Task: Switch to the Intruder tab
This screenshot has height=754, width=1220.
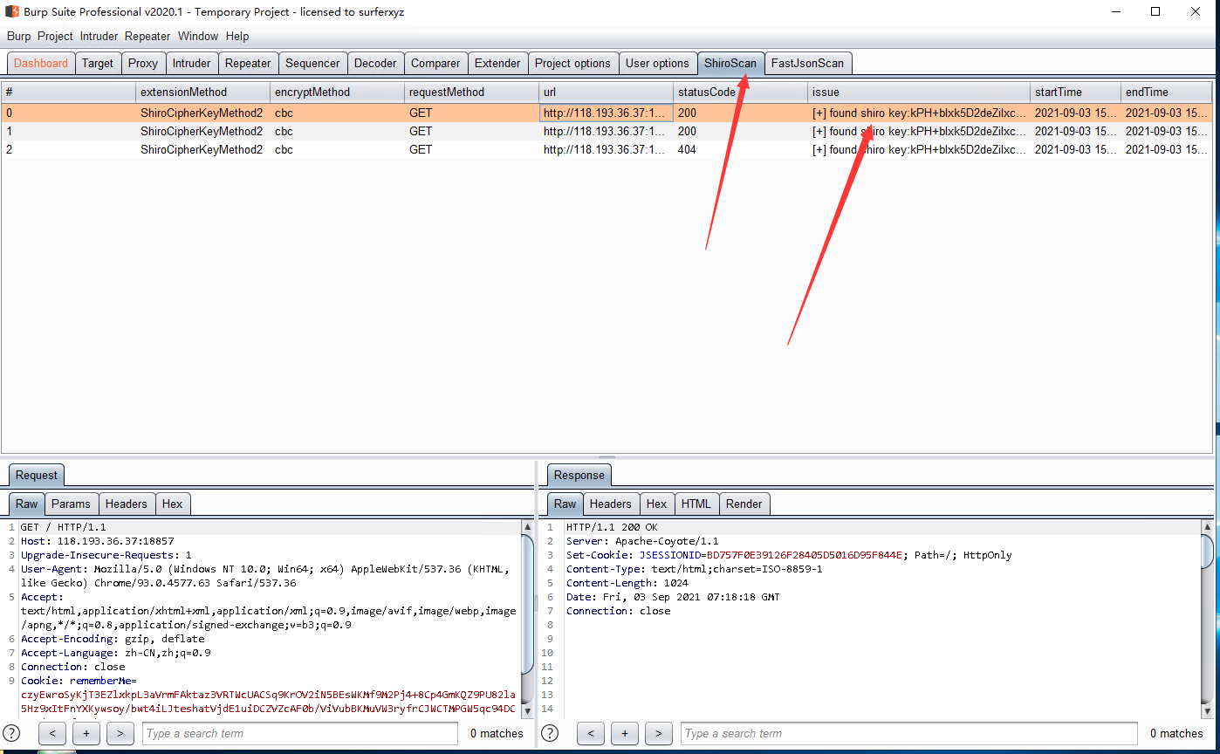Action: click(191, 63)
